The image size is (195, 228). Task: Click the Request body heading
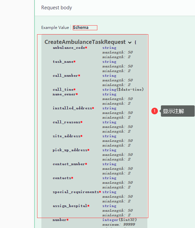(57, 8)
